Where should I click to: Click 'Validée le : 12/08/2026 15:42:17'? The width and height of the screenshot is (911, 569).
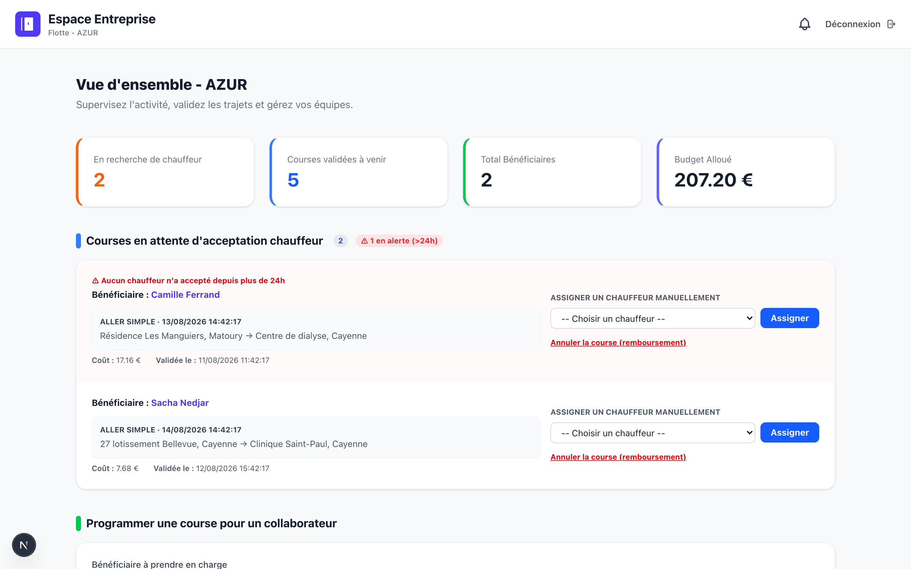click(212, 468)
